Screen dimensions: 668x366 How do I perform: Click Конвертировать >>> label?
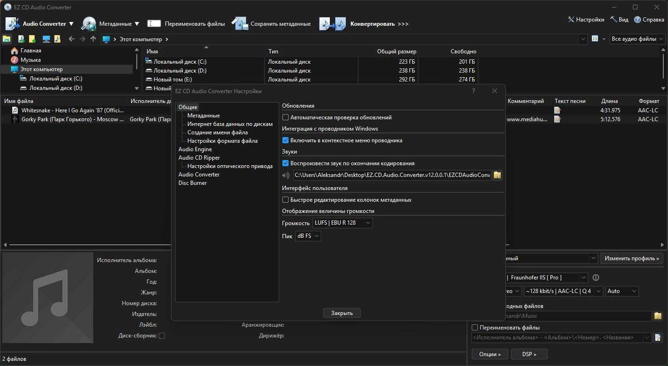pos(379,24)
